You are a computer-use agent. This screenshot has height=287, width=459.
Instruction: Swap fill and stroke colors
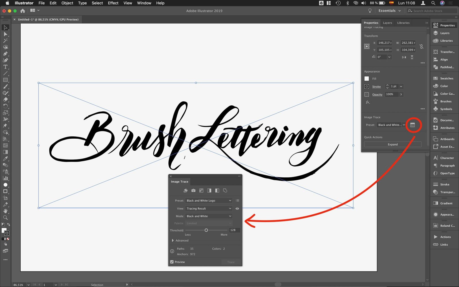coord(9,225)
